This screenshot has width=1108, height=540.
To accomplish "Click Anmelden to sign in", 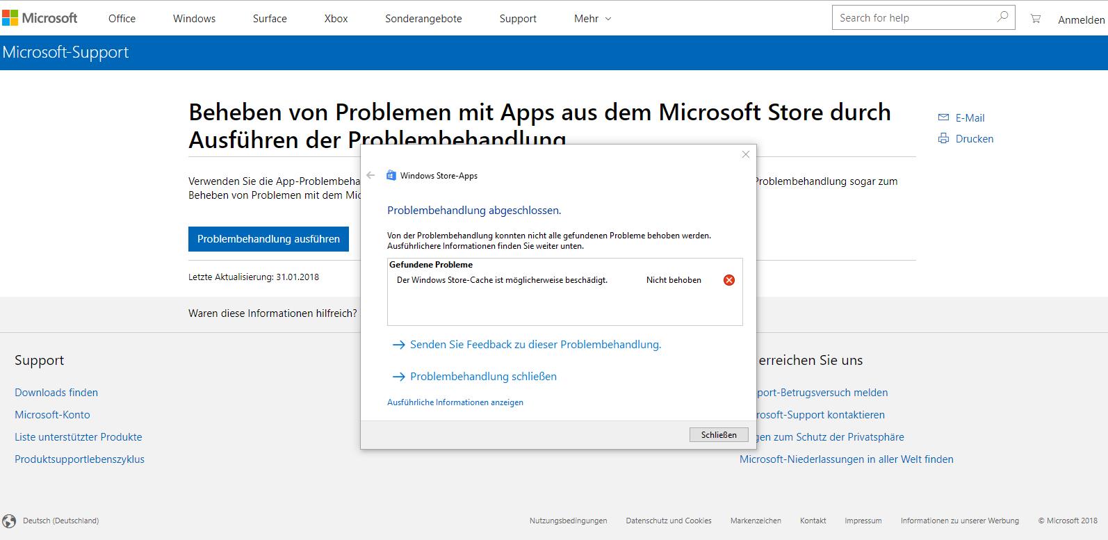I will click(1081, 20).
